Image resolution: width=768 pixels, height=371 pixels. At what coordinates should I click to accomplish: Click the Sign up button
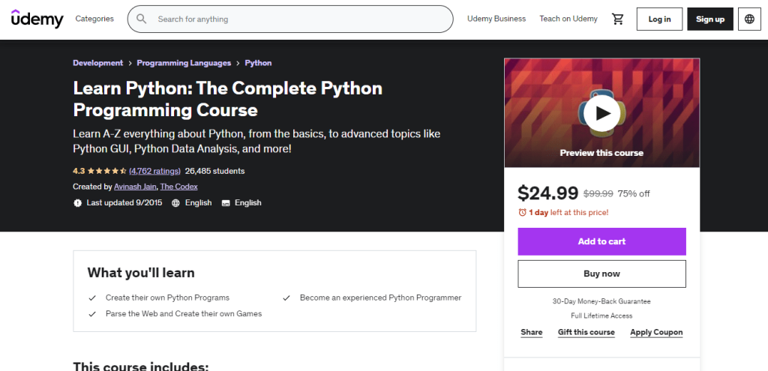click(710, 19)
